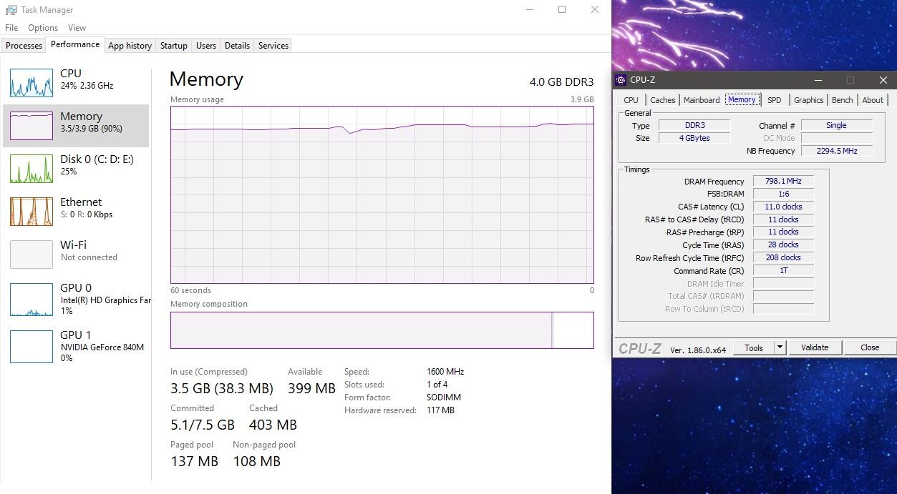The image size is (897, 494).
Task: Select the CPU usage graph thumbnail
Action: pos(31,83)
